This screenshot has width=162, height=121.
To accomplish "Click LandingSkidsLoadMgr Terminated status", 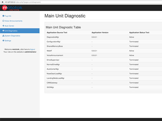I will (134, 78).
